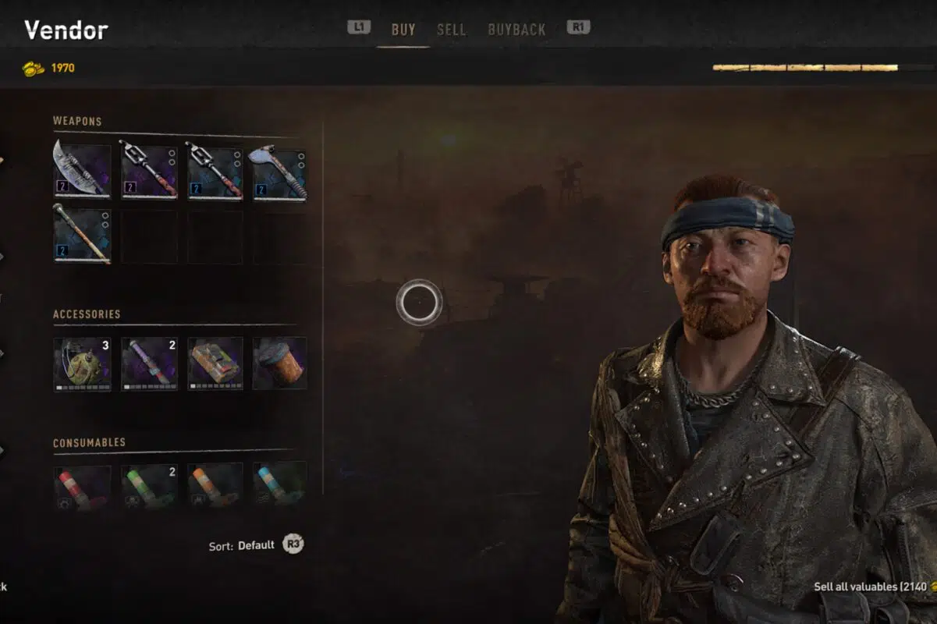Image resolution: width=937 pixels, height=624 pixels.
Task: Open the BUYBACK tab
Action: (516, 30)
